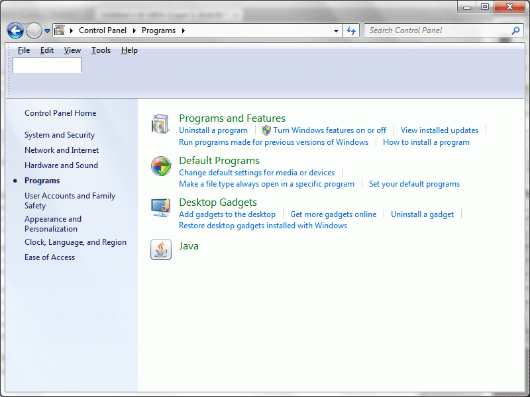Open Turn Windows features on or off
This screenshot has height=397, width=530.
[x=329, y=130]
